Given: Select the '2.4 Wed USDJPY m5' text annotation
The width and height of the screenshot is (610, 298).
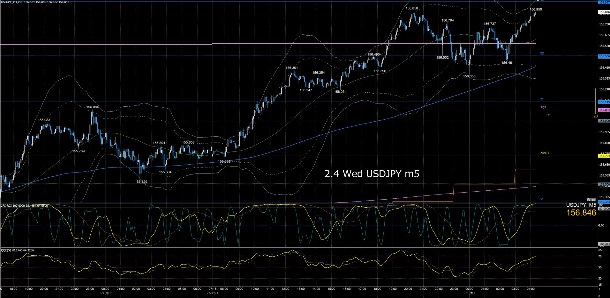Looking at the screenshot, I should [x=372, y=174].
